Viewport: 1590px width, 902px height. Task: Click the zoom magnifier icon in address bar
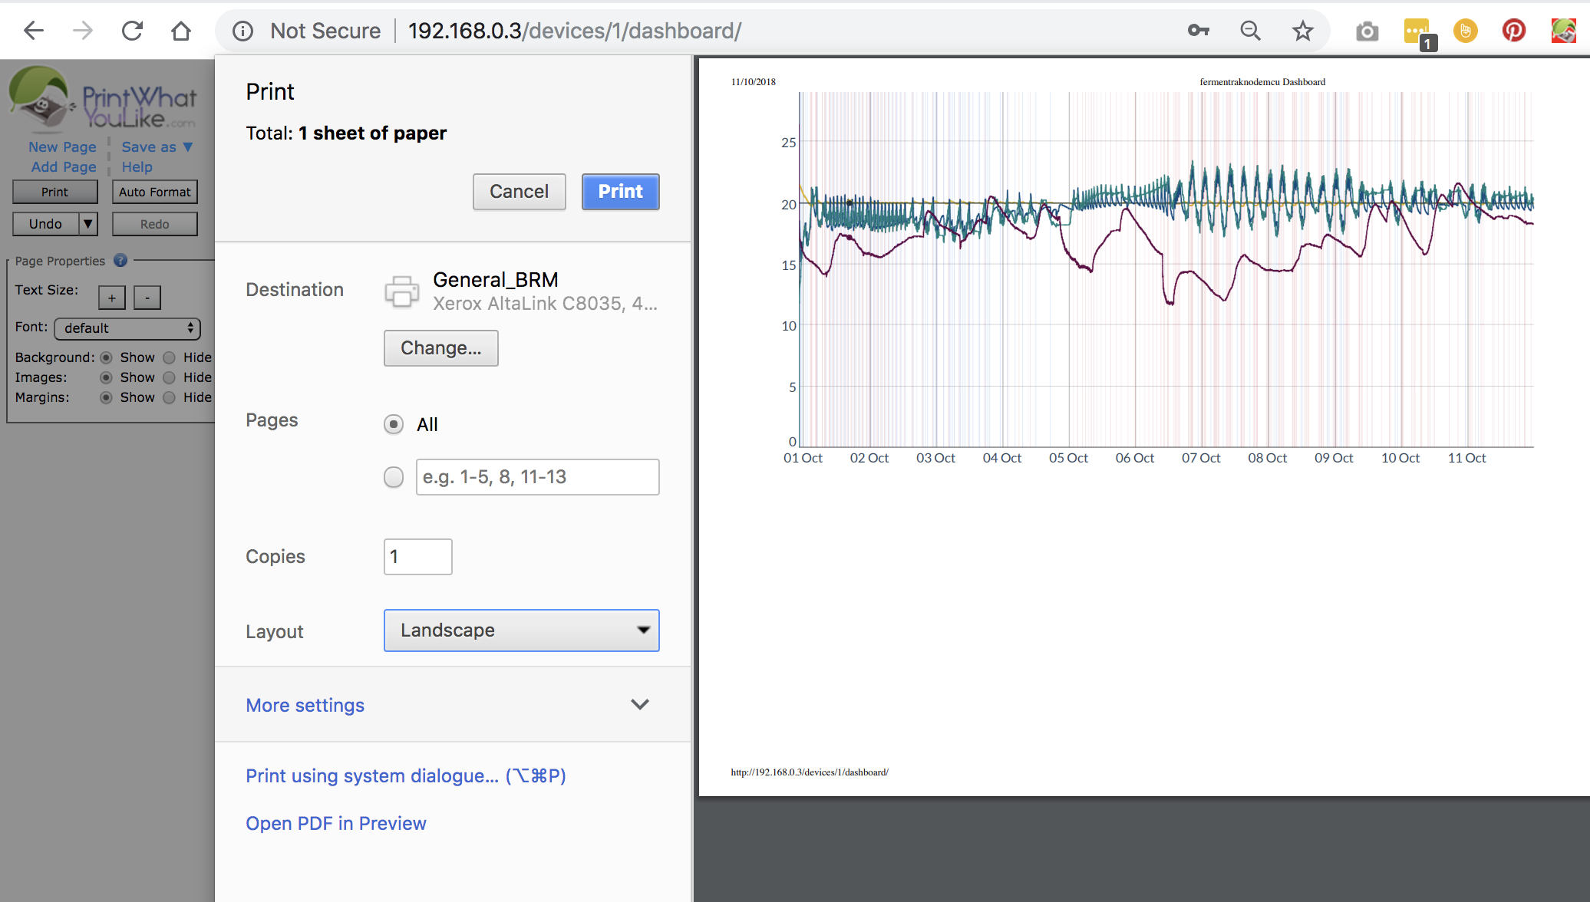(x=1250, y=31)
